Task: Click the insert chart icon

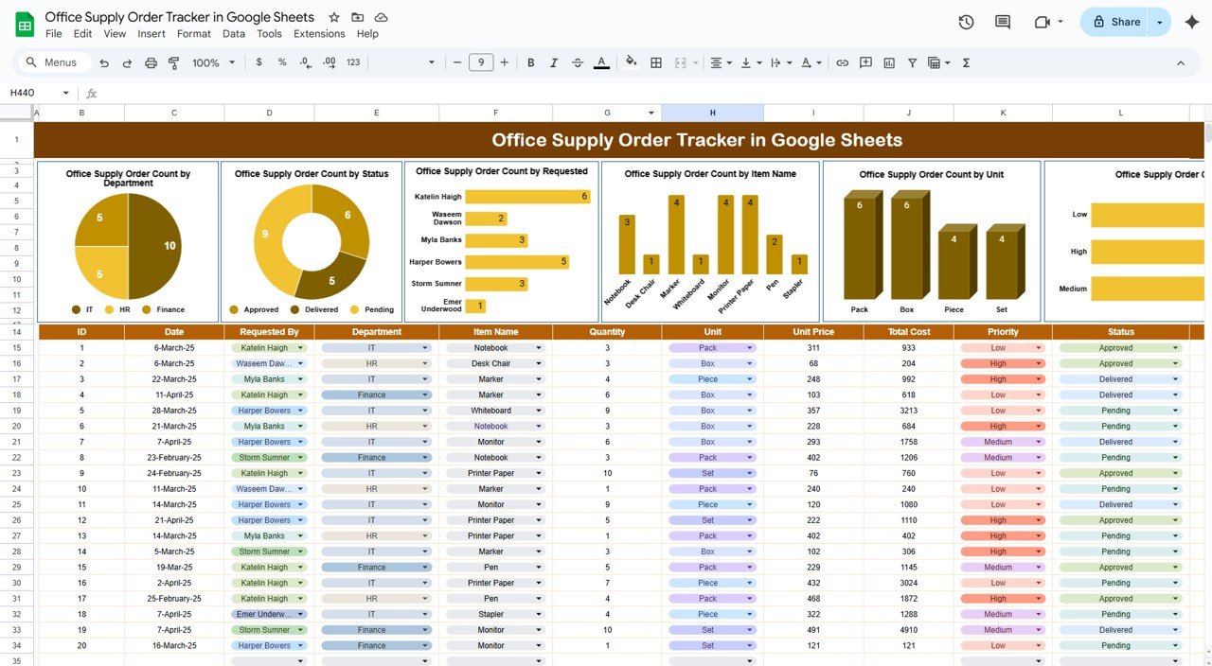Action: [889, 62]
